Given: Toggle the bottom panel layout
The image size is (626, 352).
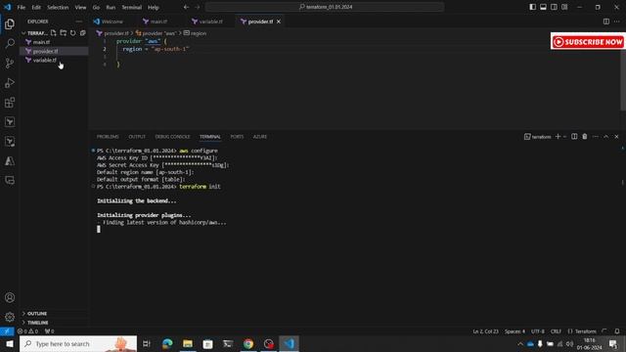Looking at the screenshot, I should coord(544,7).
